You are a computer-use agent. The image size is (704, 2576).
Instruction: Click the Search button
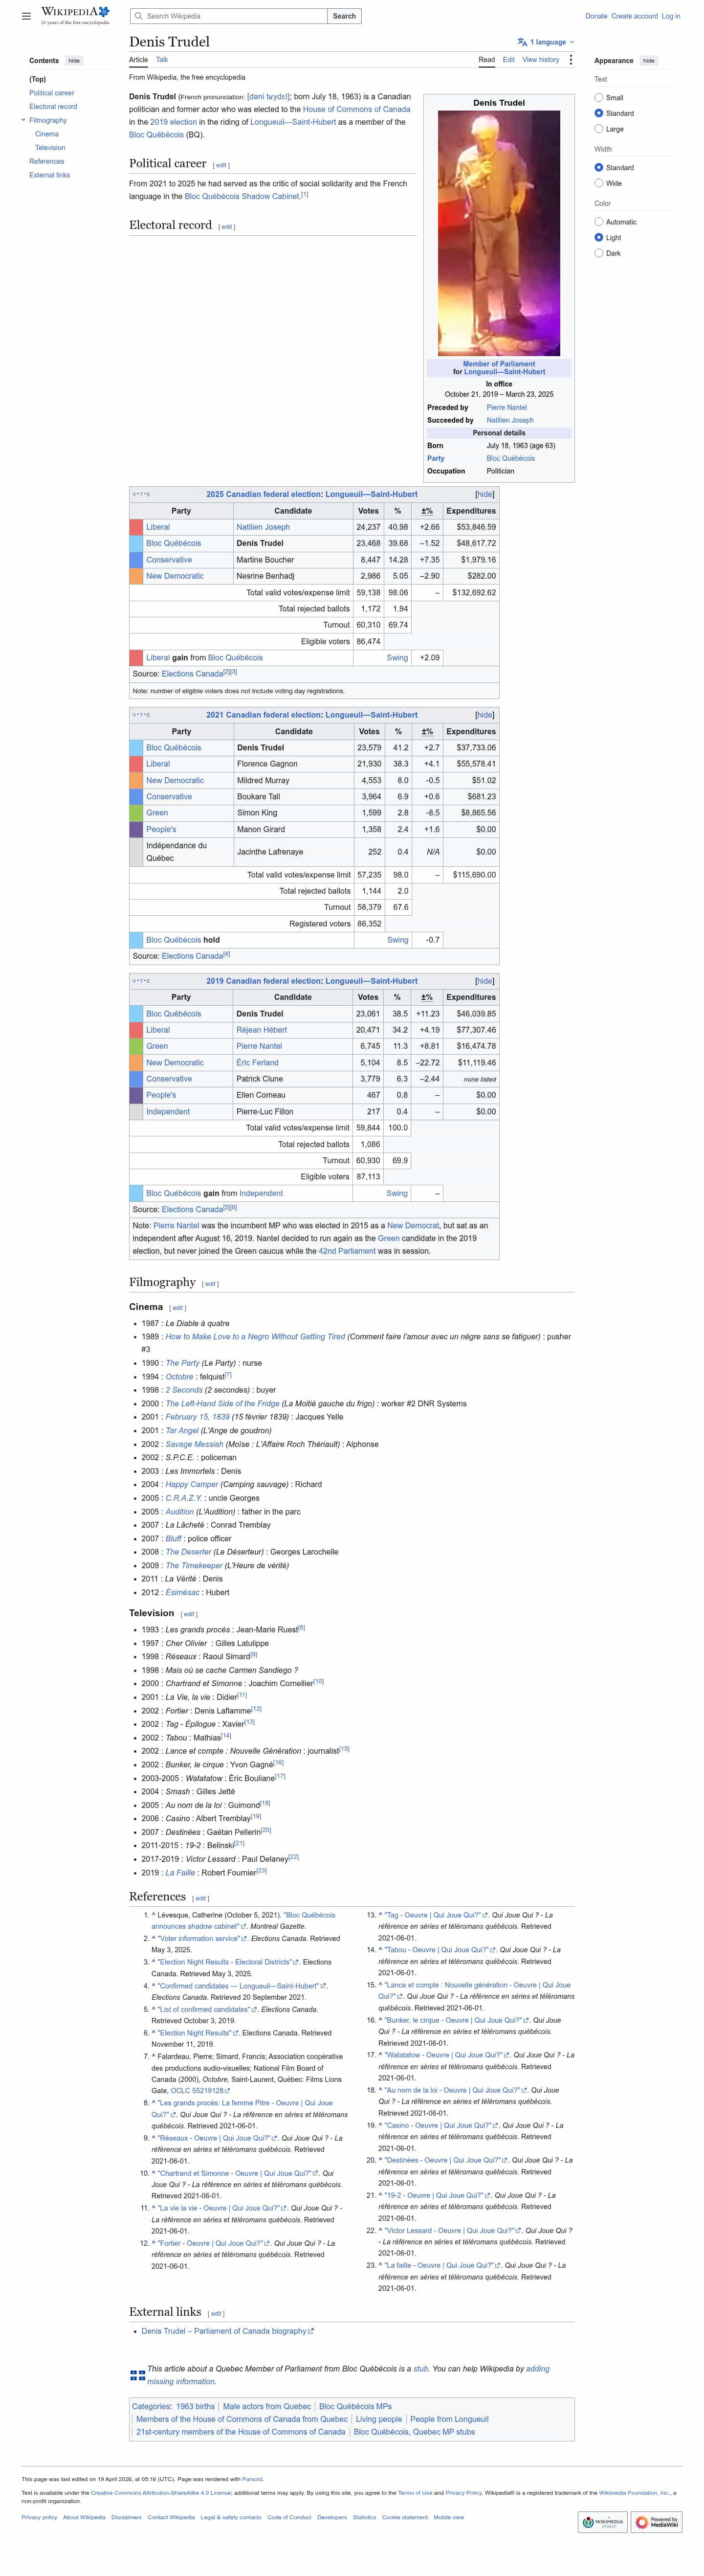pyautogui.click(x=344, y=16)
